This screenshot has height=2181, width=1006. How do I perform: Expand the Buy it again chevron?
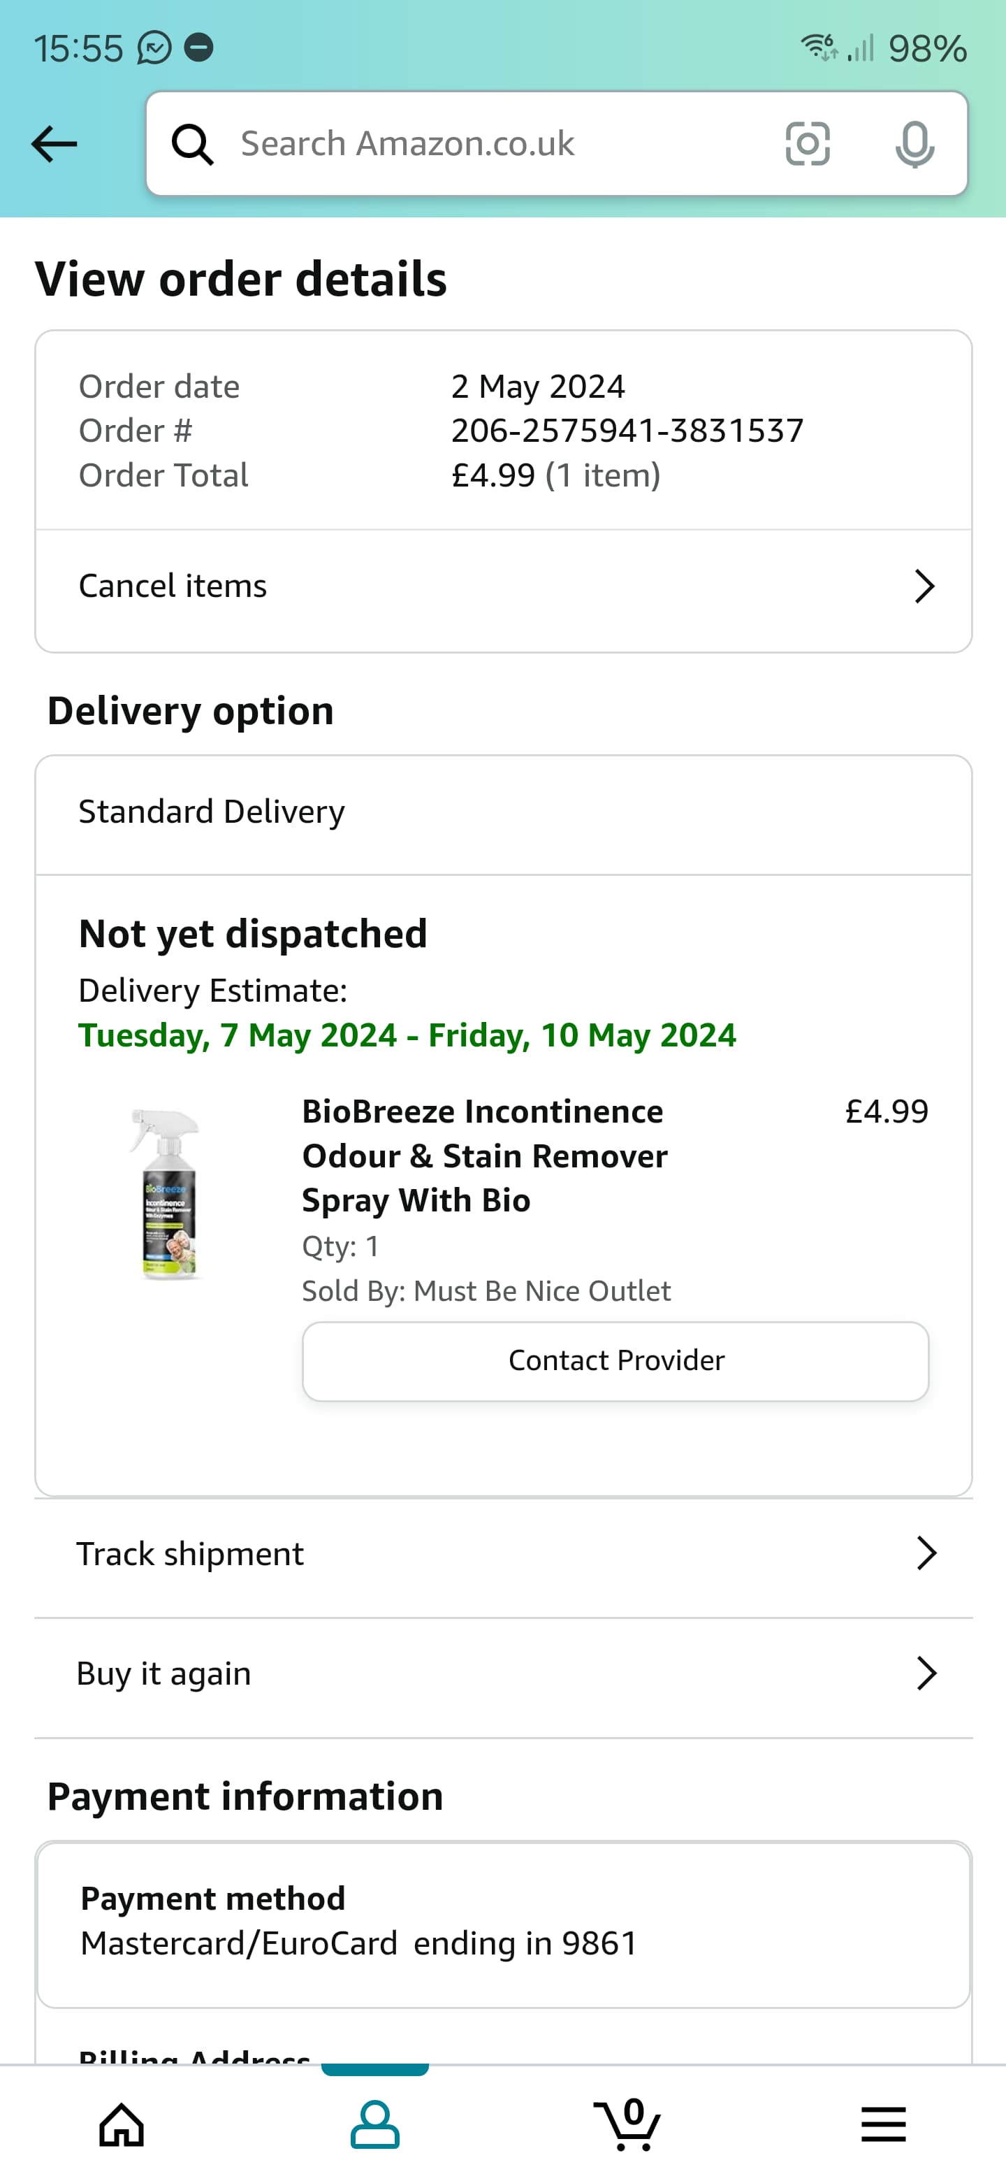926,1674
